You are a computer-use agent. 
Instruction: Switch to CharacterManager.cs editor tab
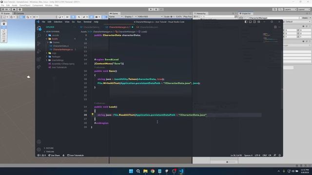click(118, 27)
